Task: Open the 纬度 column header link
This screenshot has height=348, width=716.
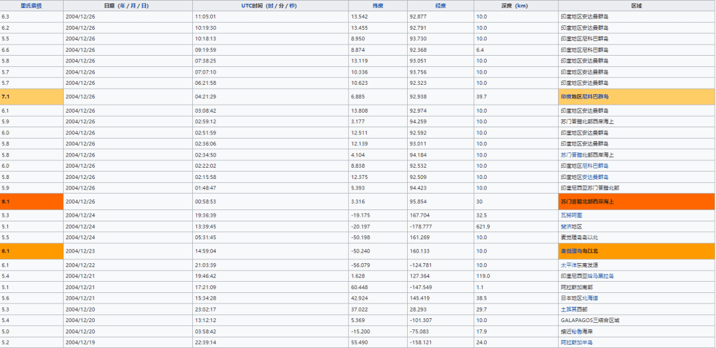Action: pos(378,5)
